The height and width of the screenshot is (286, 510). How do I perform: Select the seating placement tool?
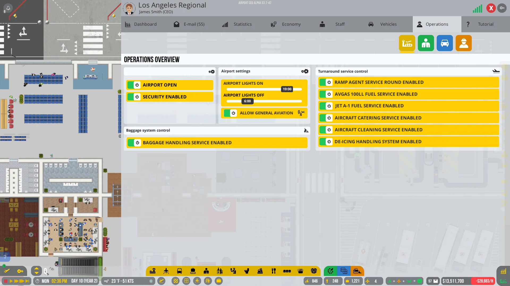(x=287, y=271)
